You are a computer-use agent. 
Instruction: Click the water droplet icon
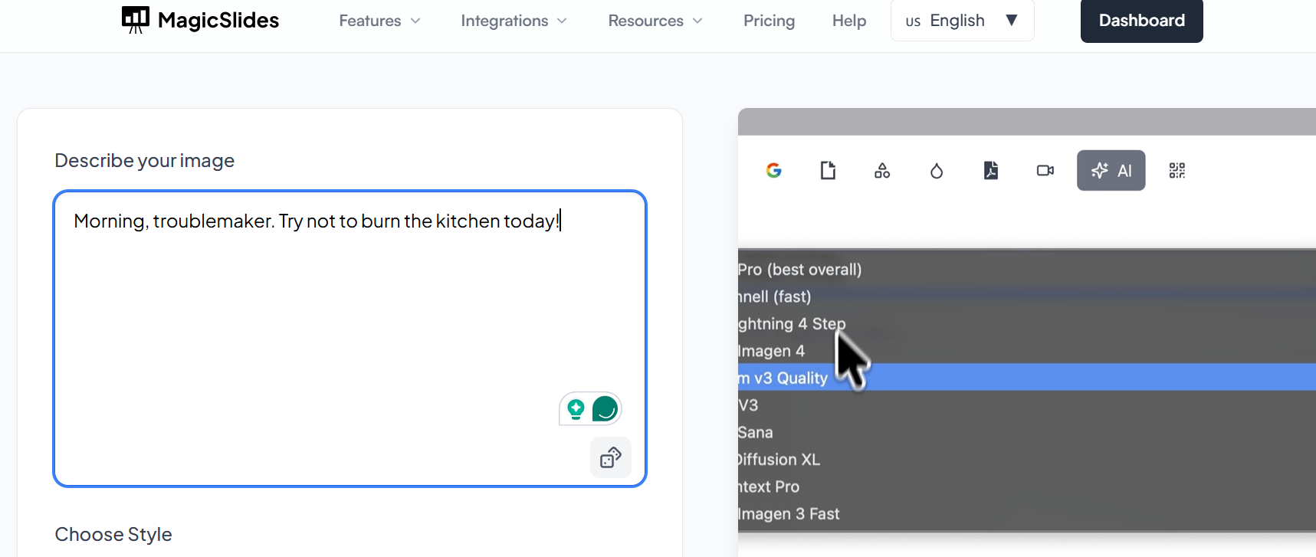pos(937,170)
